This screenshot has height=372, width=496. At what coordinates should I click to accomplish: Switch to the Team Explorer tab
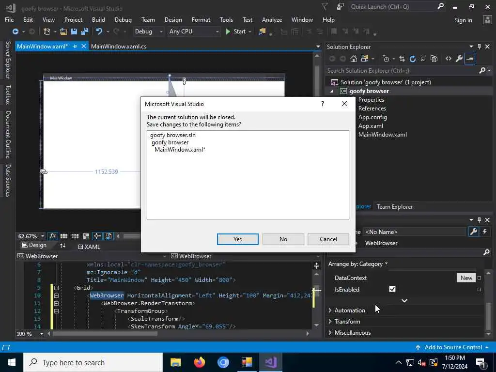pyautogui.click(x=395, y=206)
